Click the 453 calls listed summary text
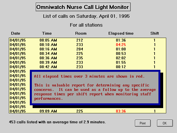Viewport: 177px width, 133px height. click(57, 122)
